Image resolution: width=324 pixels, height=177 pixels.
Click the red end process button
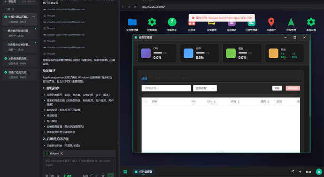click(x=293, y=88)
